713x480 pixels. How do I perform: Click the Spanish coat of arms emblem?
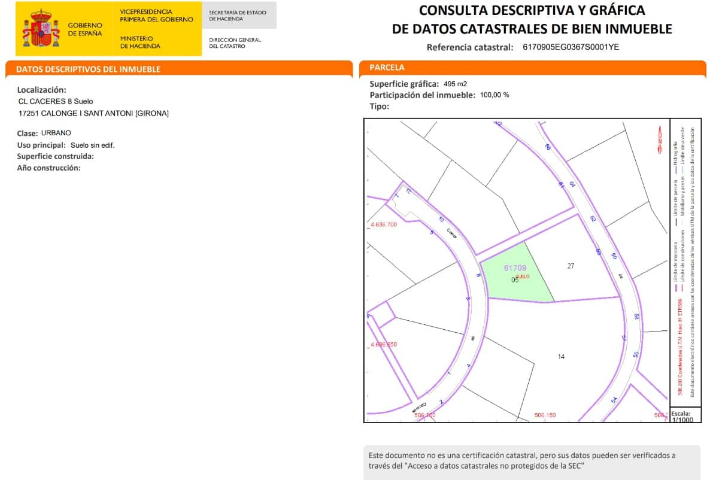pos(41,27)
